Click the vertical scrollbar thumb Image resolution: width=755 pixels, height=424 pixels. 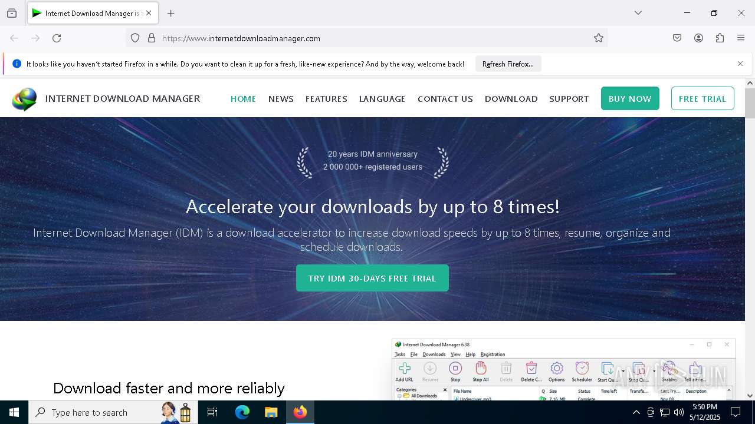[750, 103]
